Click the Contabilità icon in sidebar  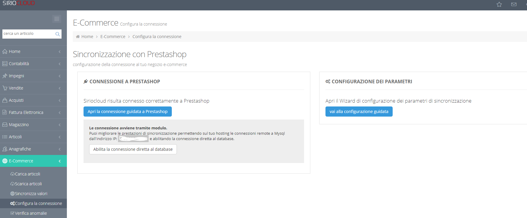pos(5,64)
